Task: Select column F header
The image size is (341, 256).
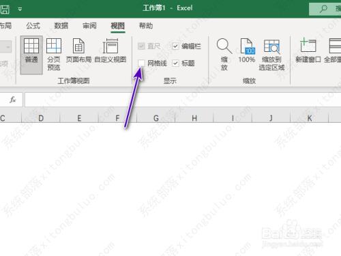Action: point(117,118)
